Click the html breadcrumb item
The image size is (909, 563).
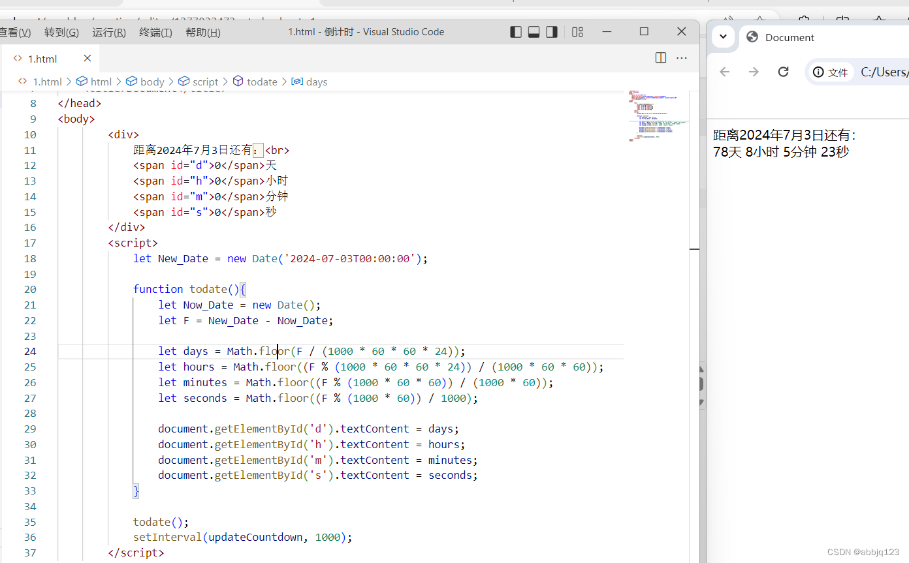[x=94, y=82]
